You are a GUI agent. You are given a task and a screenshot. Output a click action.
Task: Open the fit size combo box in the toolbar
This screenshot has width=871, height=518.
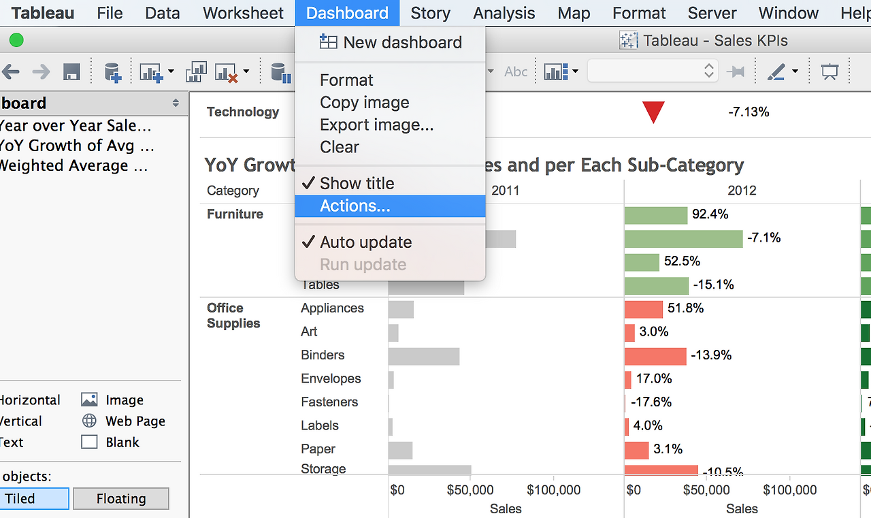coord(653,71)
